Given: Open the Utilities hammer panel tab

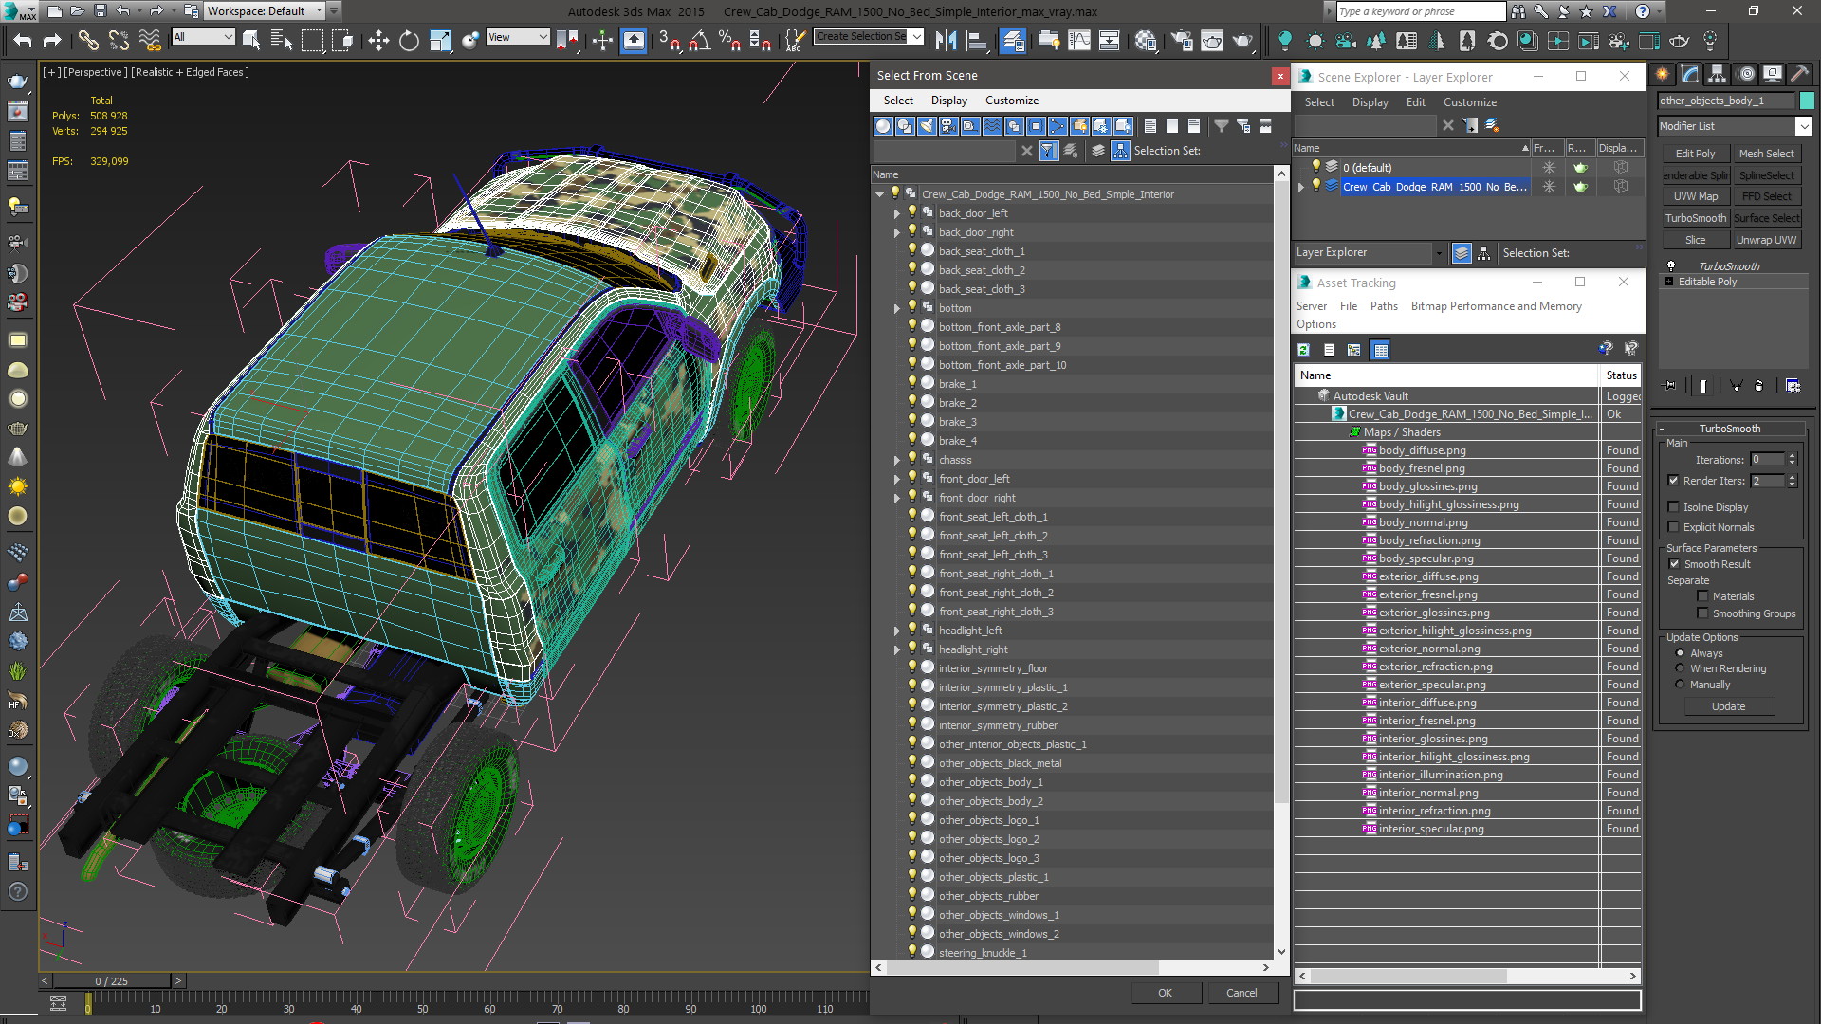Looking at the screenshot, I should [x=1799, y=74].
